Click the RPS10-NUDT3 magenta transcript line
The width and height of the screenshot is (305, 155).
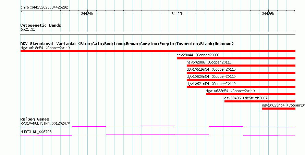pos(158,126)
